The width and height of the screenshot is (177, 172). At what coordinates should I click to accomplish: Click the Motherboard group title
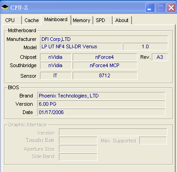[x=22, y=30]
